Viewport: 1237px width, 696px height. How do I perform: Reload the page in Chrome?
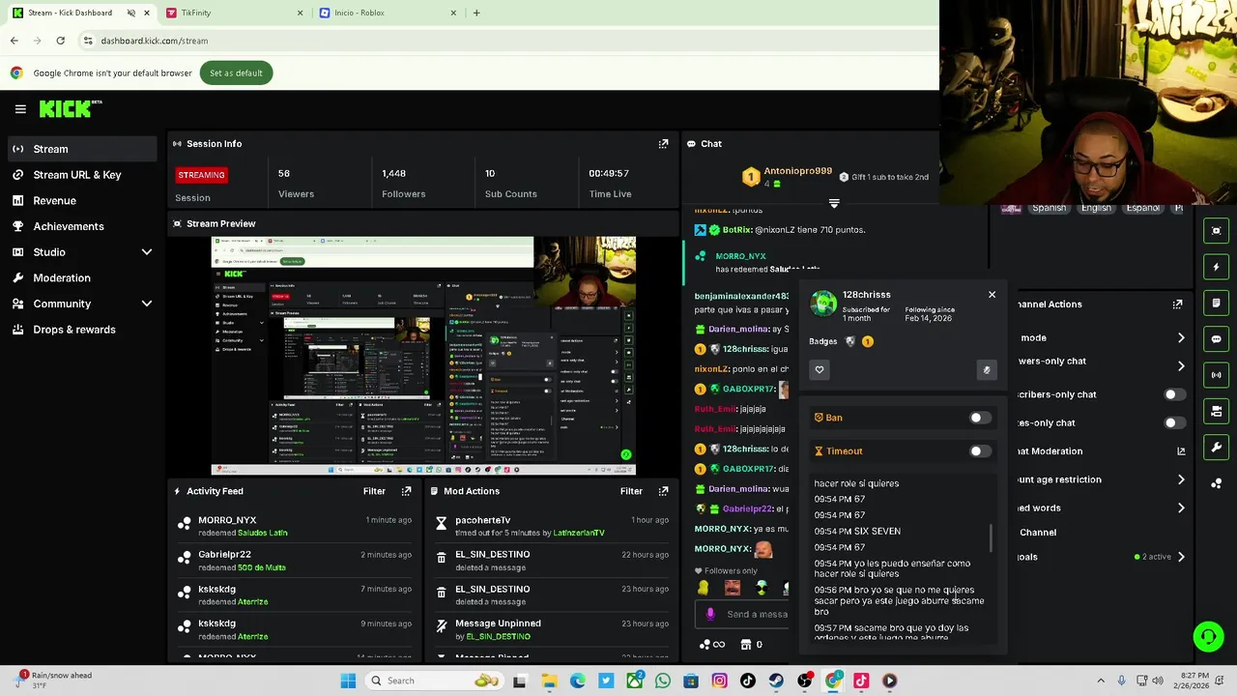click(x=60, y=41)
